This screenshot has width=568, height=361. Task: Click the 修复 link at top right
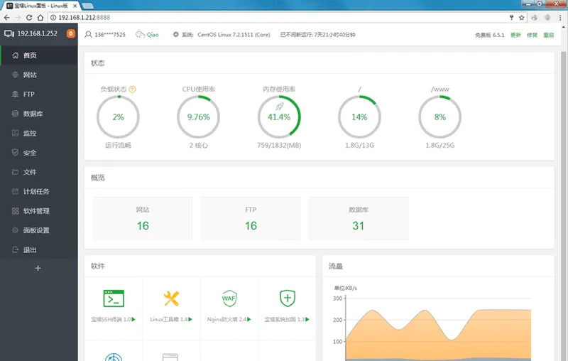click(532, 35)
